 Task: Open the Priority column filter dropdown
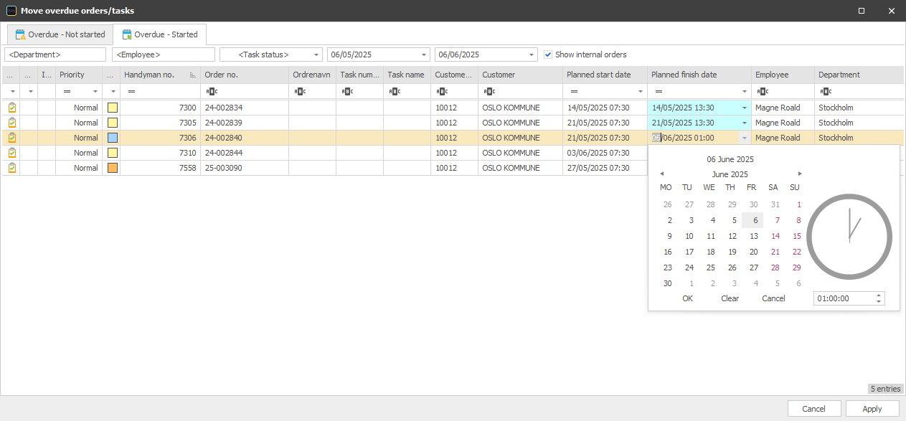(x=95, y=92)
